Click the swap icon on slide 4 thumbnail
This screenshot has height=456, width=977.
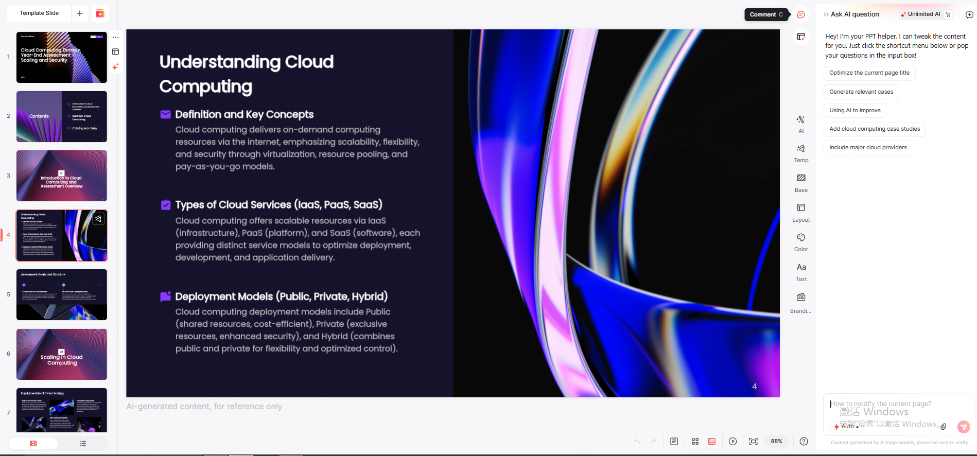tap(98, 219)
